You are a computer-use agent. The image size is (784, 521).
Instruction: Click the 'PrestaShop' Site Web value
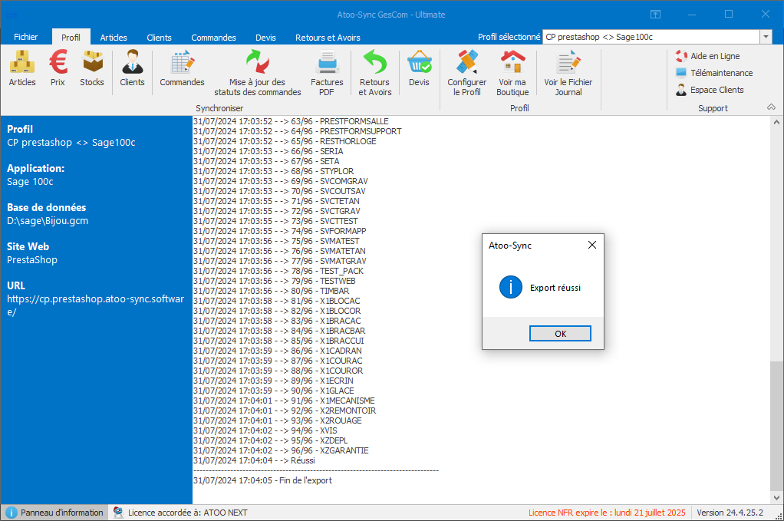32,259
